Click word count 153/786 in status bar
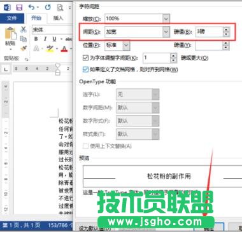This screenshot has width=242, height=232. tap(60, 225)
